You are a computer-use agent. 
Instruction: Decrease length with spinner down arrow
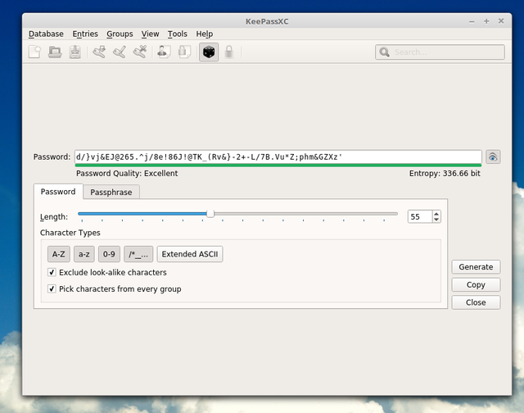[x=436, y=220]
